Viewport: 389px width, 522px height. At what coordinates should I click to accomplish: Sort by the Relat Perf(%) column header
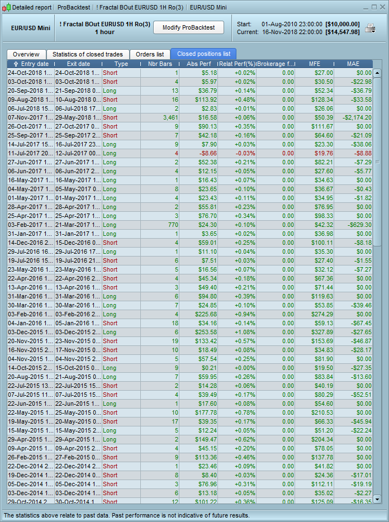[237, 64]
